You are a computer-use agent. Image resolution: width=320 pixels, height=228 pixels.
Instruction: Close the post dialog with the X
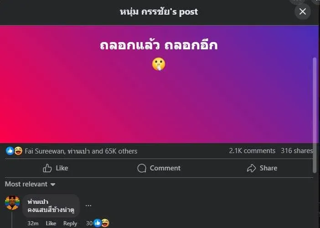click(x=302, y=11)
